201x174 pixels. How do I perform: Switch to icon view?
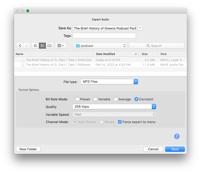click(x=35, y=46)
